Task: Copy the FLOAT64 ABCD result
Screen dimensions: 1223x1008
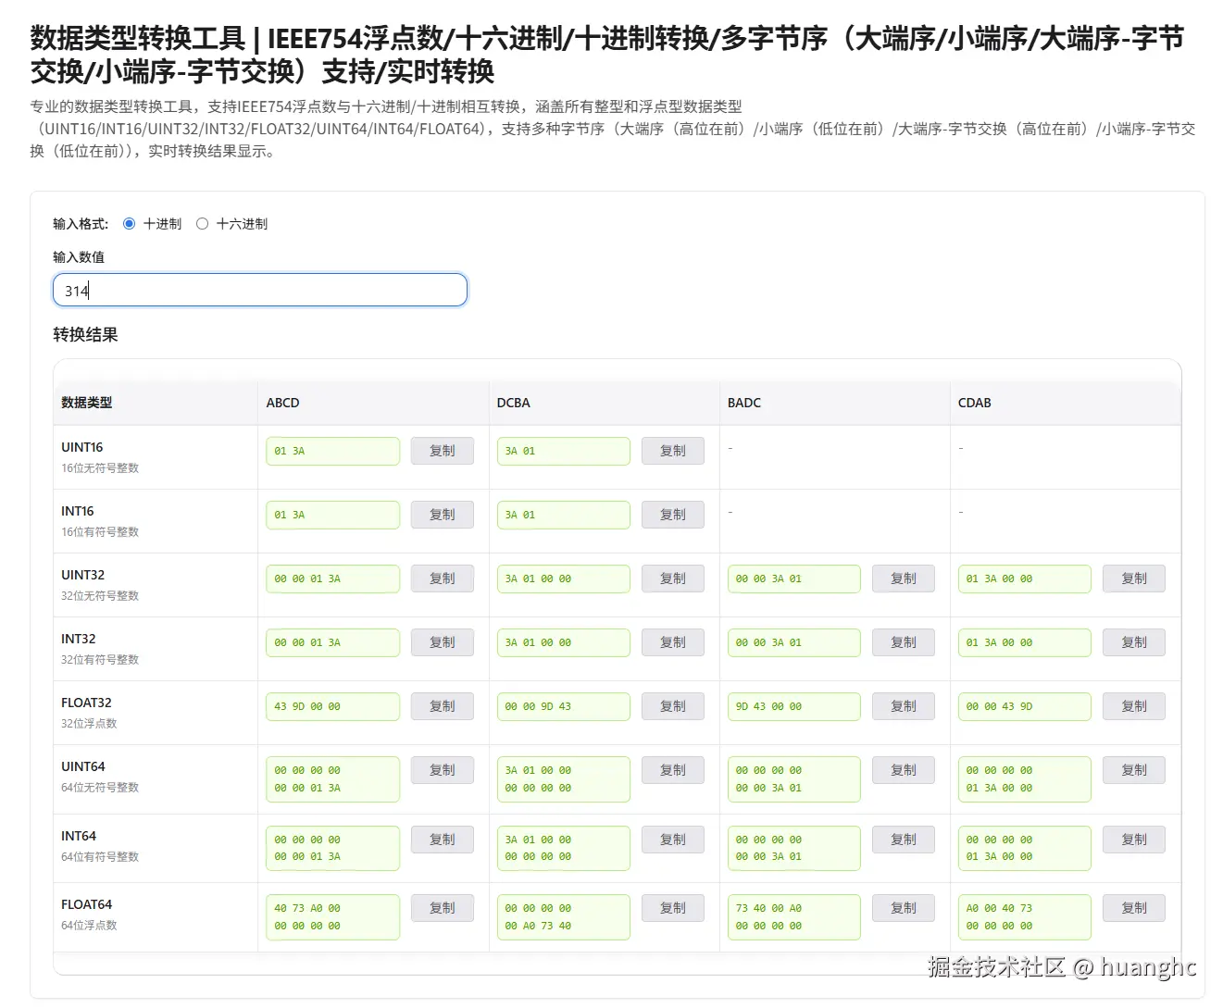Action: click(x=442, y=908)
